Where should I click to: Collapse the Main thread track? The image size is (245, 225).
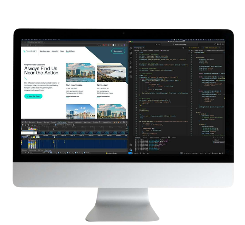[x=22, y=139]
